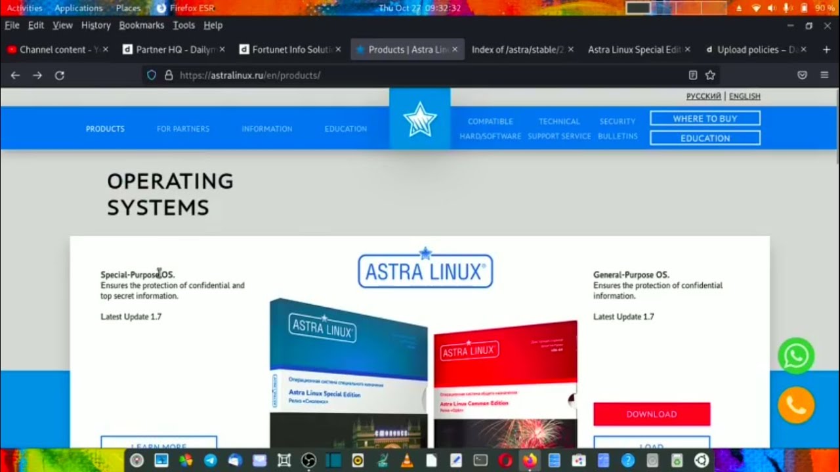Open PRODUCTS navigation link
840x472 pixels.
tap(105, 129)
